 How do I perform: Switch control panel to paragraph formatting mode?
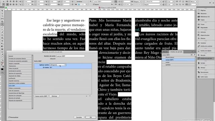point(4,4)
